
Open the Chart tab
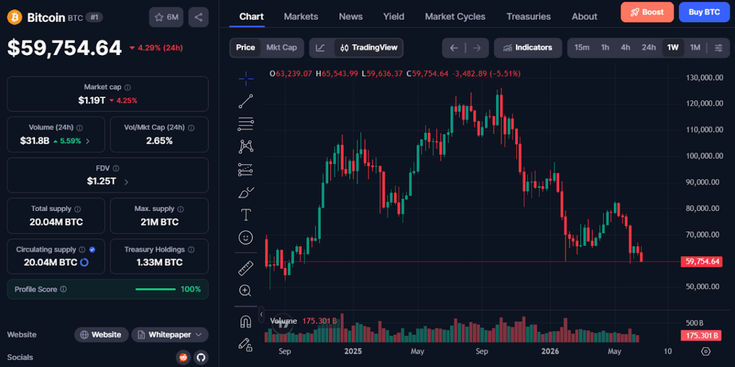(251, 17)
